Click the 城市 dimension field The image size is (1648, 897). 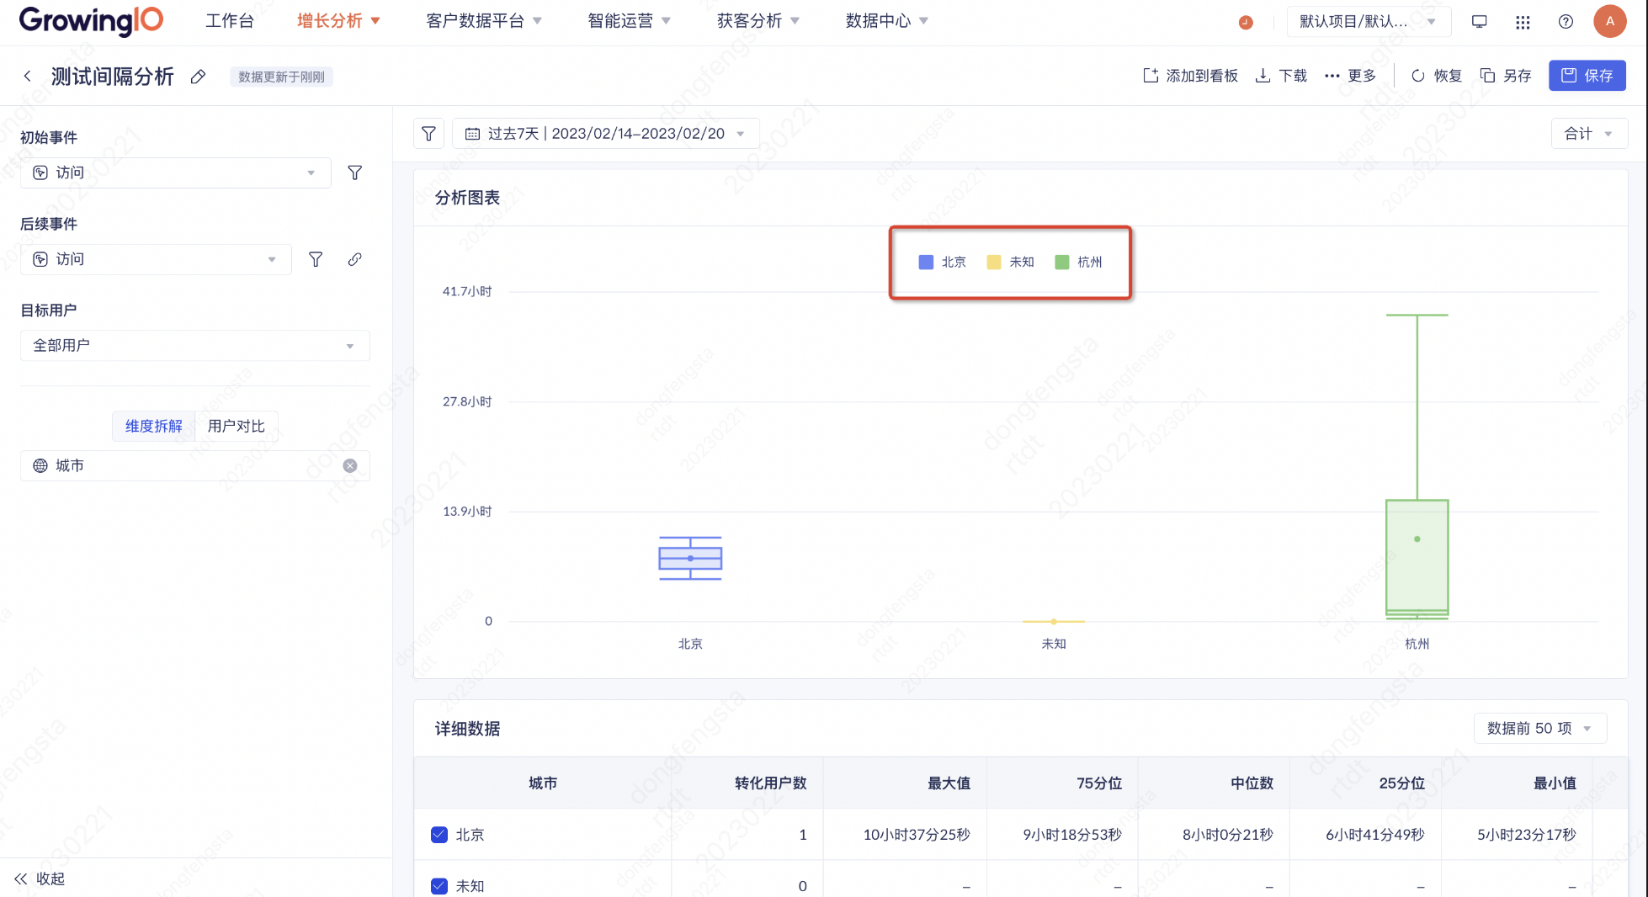[195, 465]
